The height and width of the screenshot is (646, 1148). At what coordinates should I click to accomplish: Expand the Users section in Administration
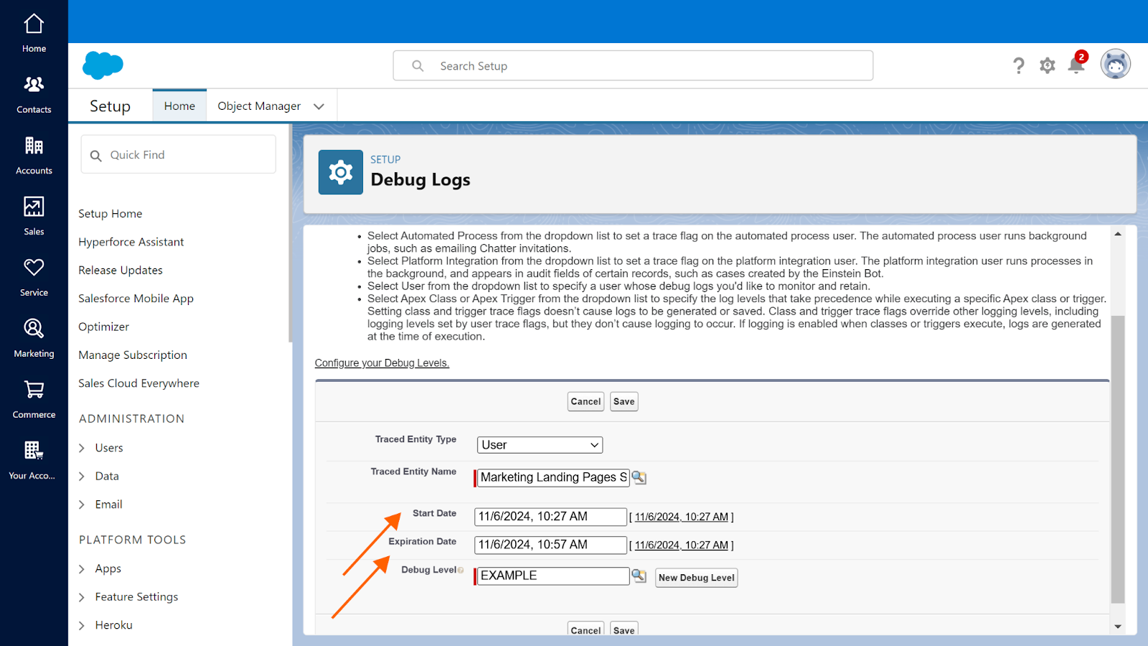pyautogui.click(x=82, y=448)
